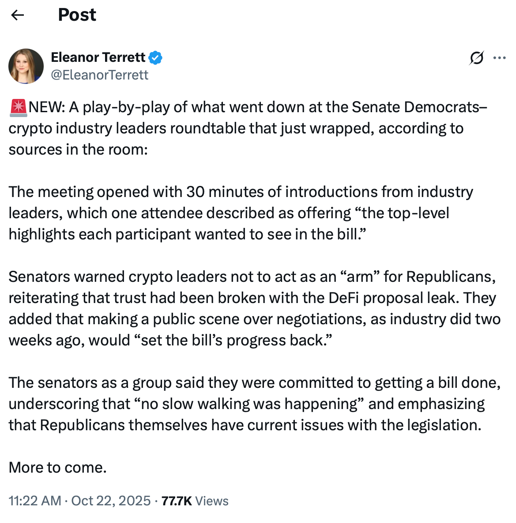The height and width of the screenshot is (523, 516).
Task: Go back using the left arrow
Action: tap(18, 15)
